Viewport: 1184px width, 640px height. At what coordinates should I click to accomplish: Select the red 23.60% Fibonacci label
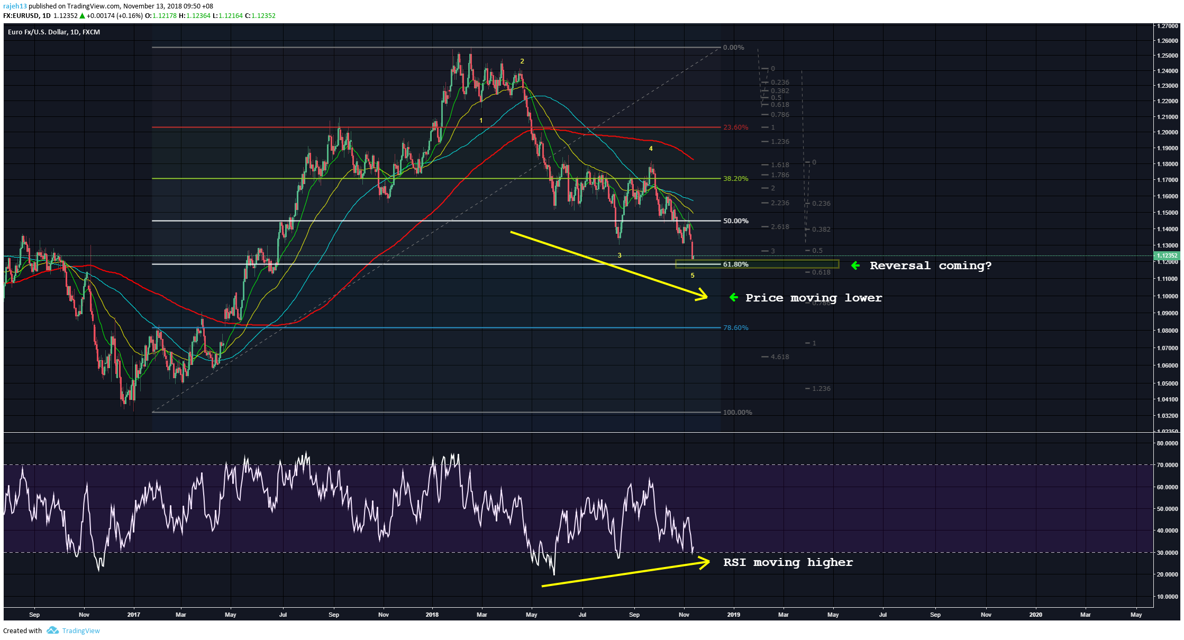click(735, 127)
